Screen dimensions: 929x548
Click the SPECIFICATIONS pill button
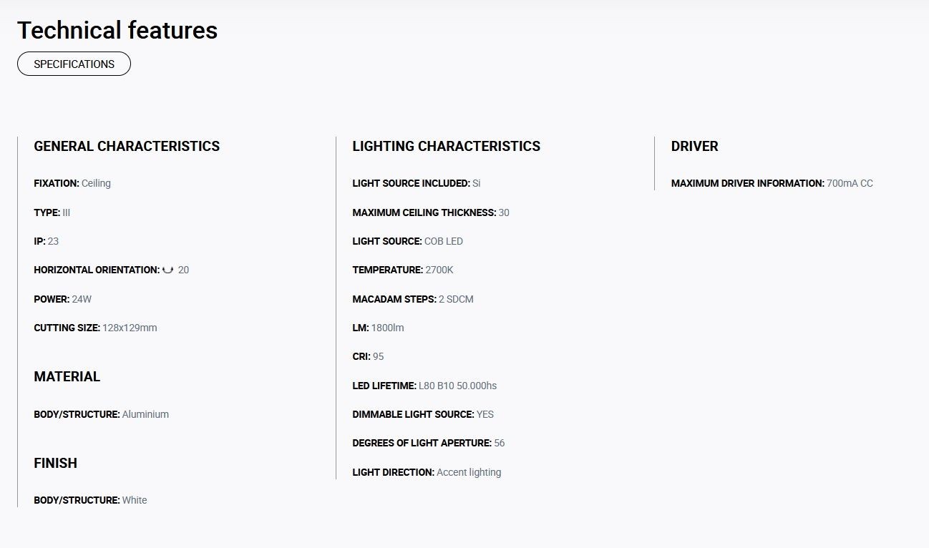click(74, 64)
